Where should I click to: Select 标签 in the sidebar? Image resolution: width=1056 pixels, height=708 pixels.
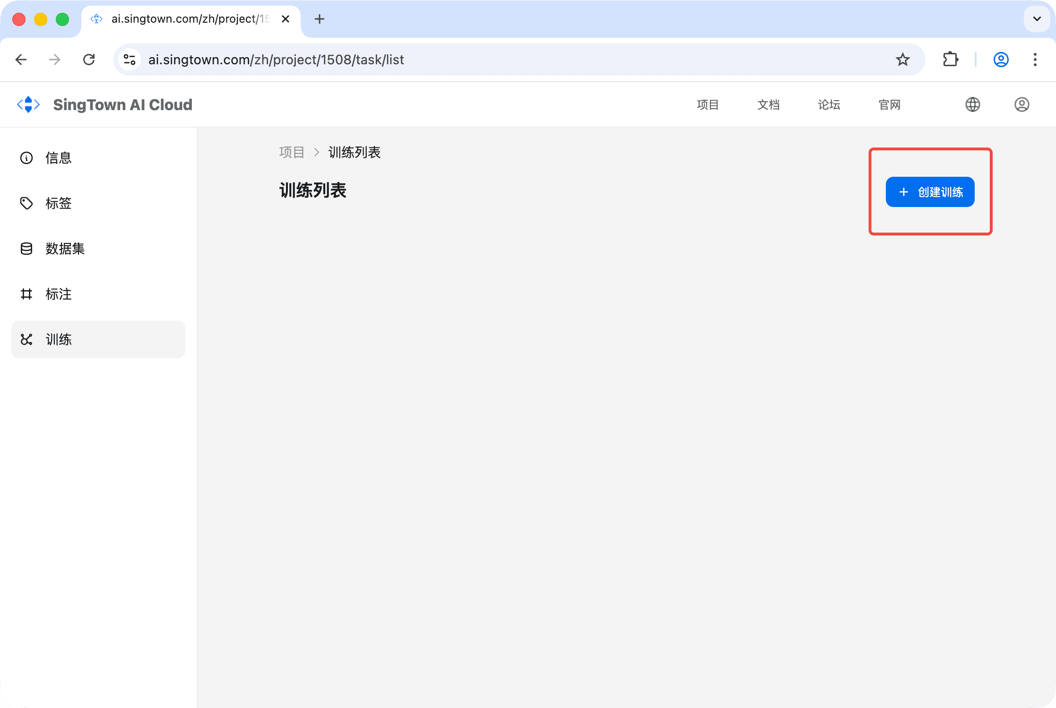58,203
